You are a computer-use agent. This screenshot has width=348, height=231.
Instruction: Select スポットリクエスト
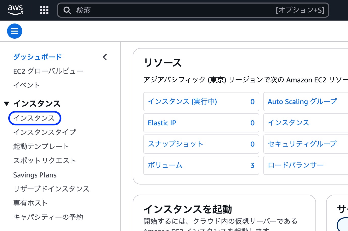click(x=44, y=160)
